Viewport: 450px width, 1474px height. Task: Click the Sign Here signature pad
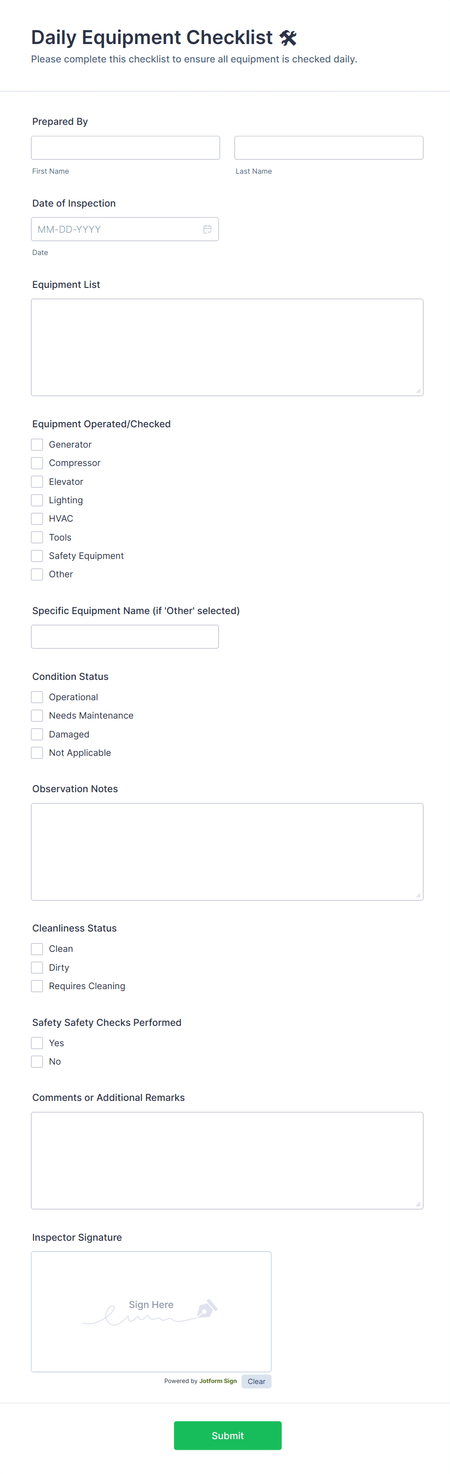pos(151,1311)
